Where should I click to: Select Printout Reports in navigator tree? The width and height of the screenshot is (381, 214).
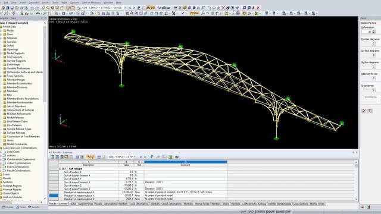(12, 190)
